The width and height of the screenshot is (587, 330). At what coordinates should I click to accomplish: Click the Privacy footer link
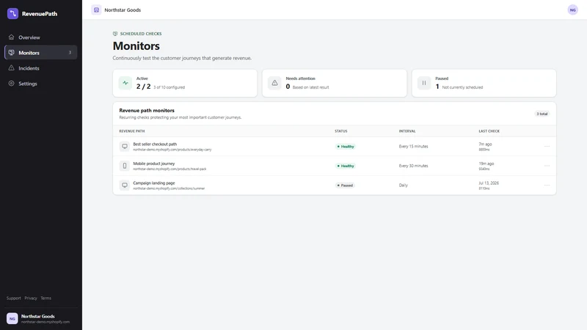pyautogui.click(x=31, y=298)
